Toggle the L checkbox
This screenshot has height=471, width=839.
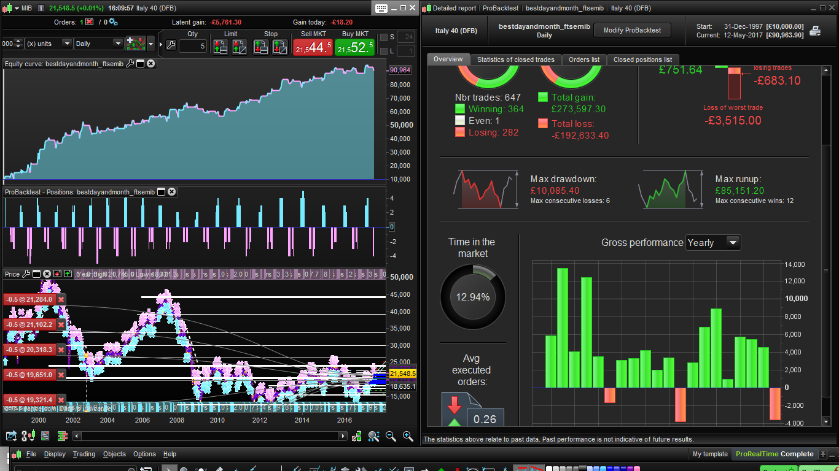384,52
